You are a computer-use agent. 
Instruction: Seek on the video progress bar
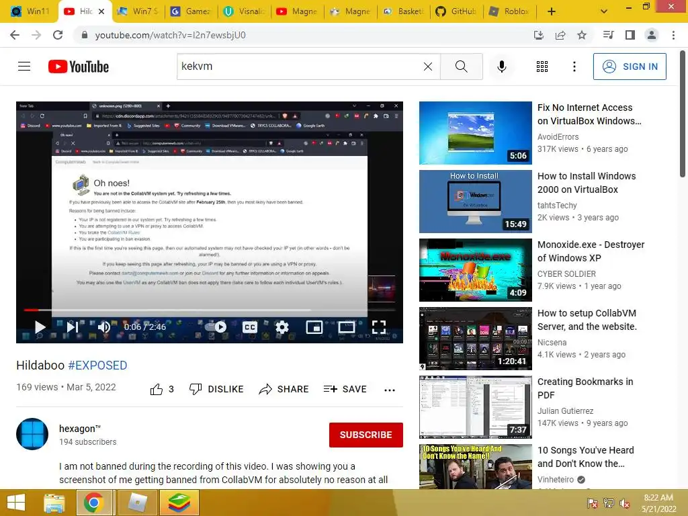point(210,310)
